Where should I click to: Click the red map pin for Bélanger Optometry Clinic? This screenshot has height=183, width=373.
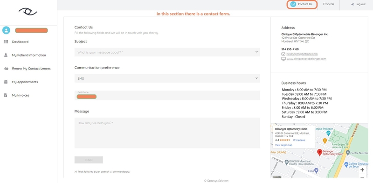pyautogui.click(x=320, y=153)
